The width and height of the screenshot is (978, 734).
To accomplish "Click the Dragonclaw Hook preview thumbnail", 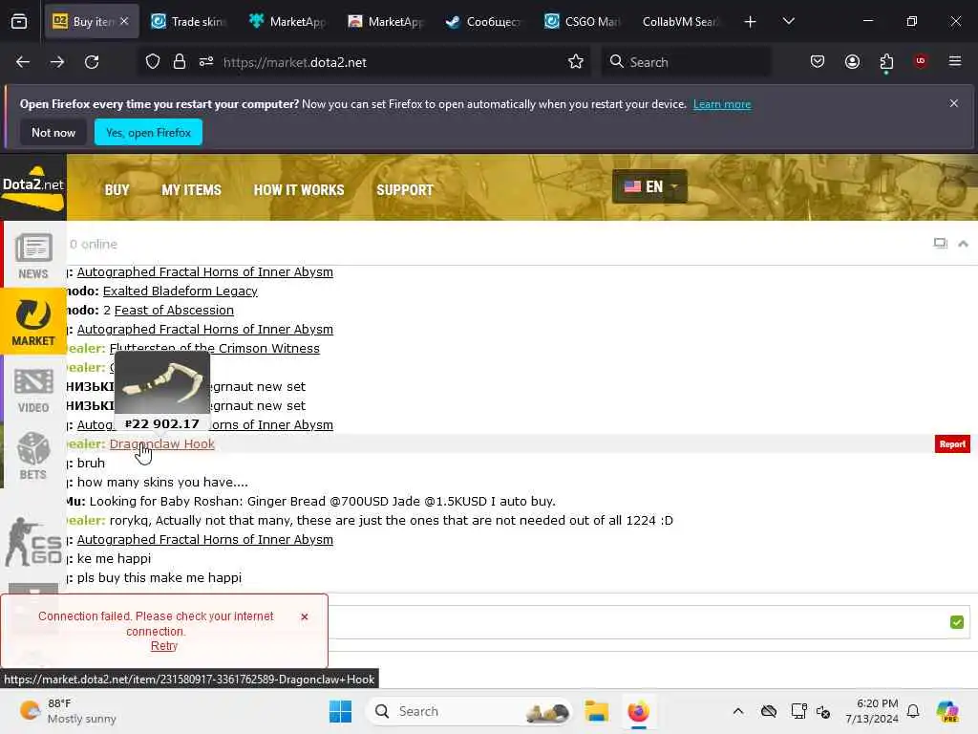I will coord(162,382).
